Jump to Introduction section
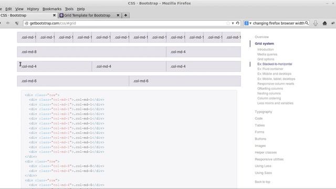The image size is (336, 189). tap(266, 49)
